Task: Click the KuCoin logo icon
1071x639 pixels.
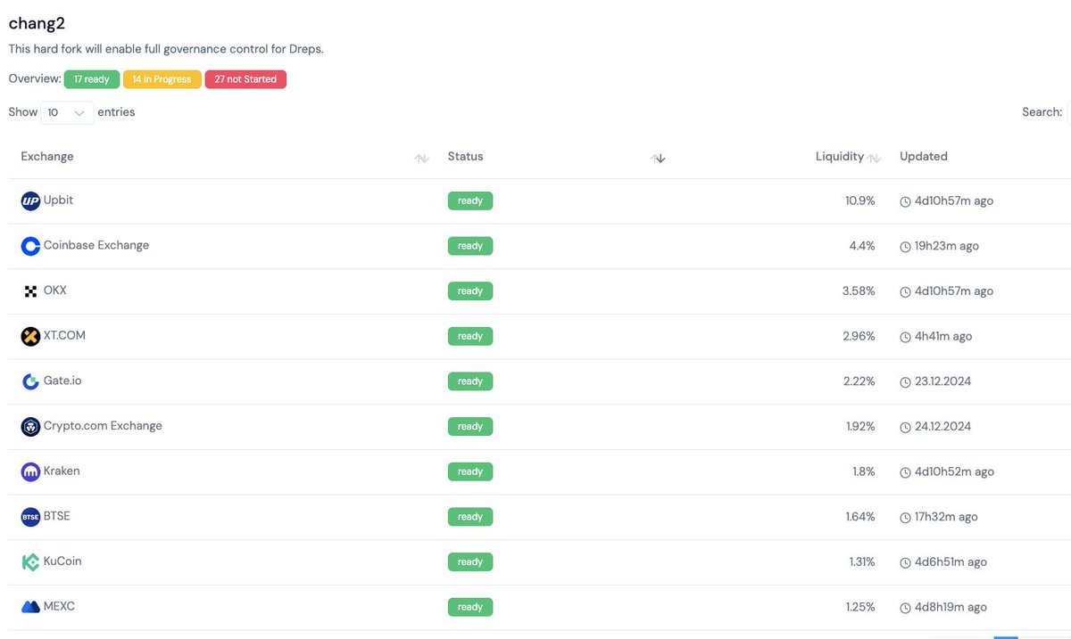Action: (x=30, y=562)
